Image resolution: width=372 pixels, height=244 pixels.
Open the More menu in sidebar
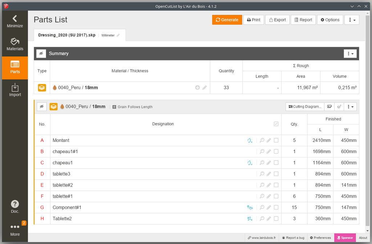15,230
